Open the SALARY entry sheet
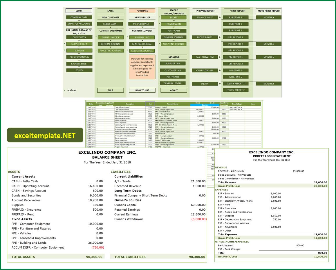 [x=174, y=18]
